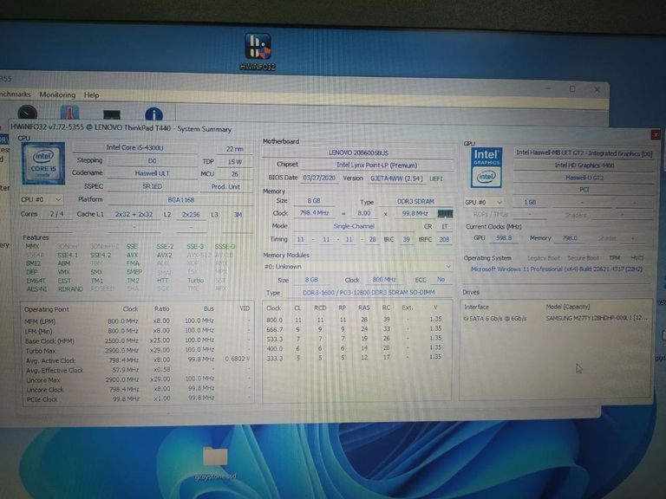Click the DDR3 SDRAM memory type value

point(415,201)
